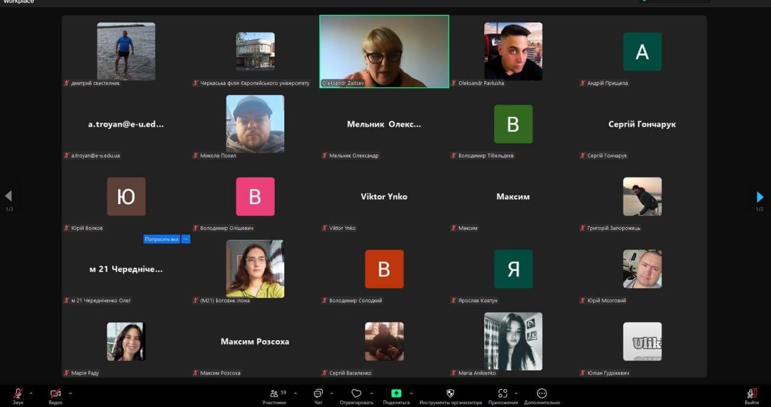
Task: Expand video options arrow next to Видео
Action: click(70, 393)
